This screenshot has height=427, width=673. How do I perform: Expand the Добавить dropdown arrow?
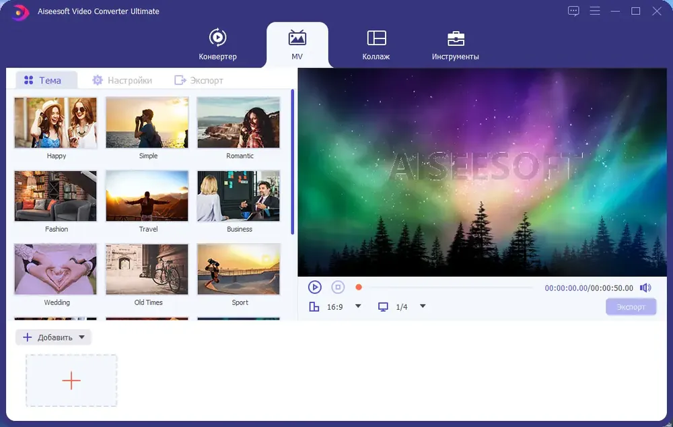coord(82,337)
